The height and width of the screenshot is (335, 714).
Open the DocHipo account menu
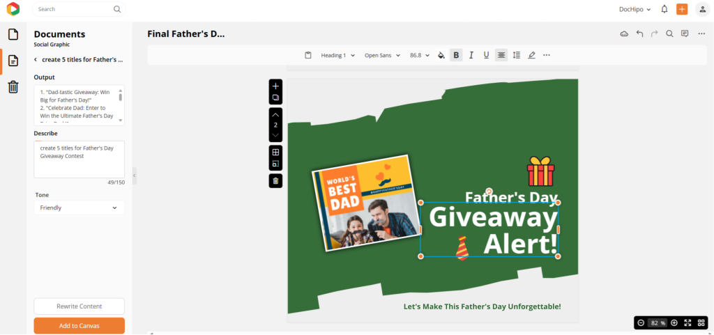pos(635,9)
